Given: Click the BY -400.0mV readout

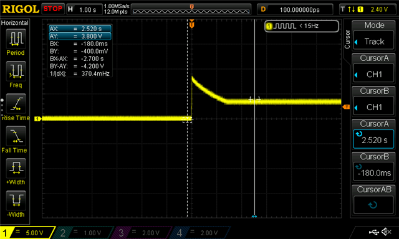Looking at the screenshot, I should pos(79,51).
